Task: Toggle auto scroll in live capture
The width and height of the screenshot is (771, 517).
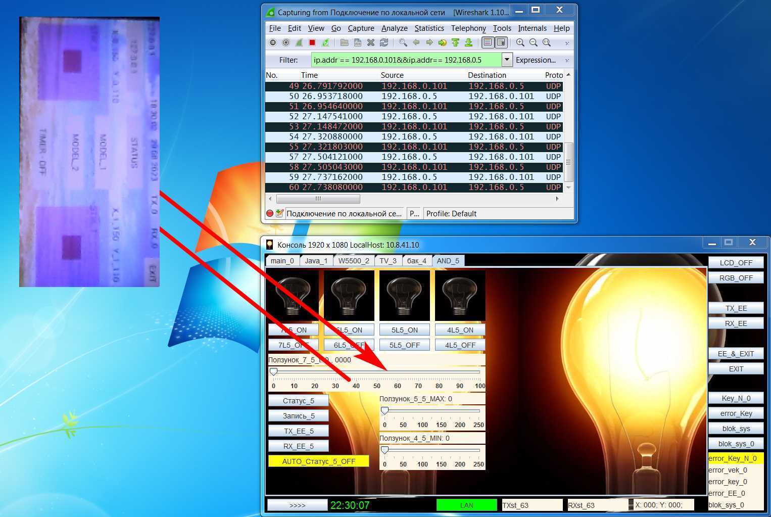Action: (501, 43)
